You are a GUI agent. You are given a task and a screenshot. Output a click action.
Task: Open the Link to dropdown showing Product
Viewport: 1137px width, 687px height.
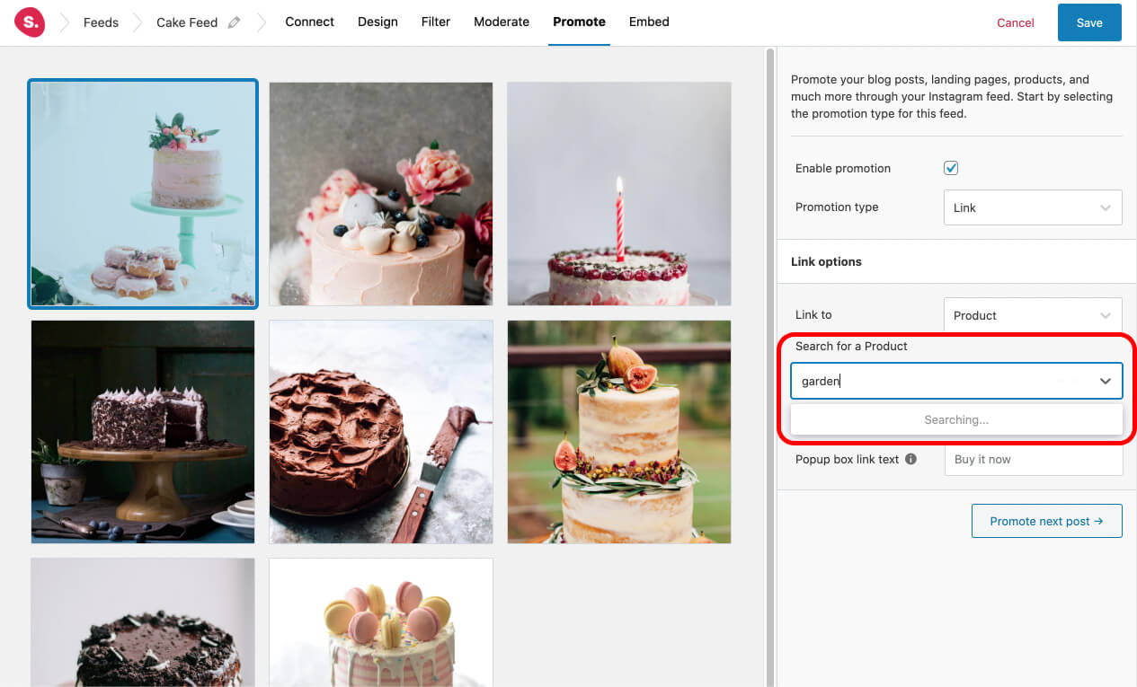click(1033, 315)
